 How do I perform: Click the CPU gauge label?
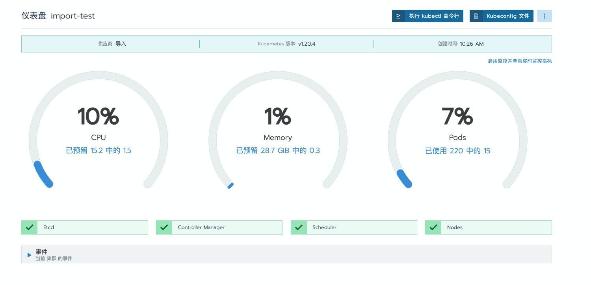coord(98,138)
